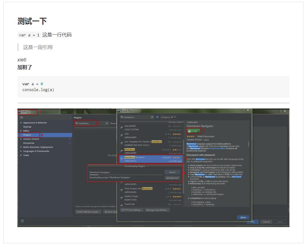Click the green Install button
The width and height of the screenshot is (306, 246).
[x=194, y=131]
